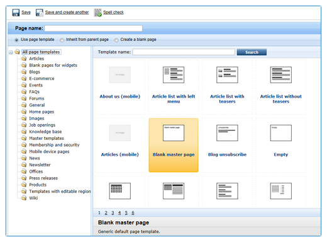The image size is (327, 242).
Task: Go to template page 5
Action: point(126,213)
